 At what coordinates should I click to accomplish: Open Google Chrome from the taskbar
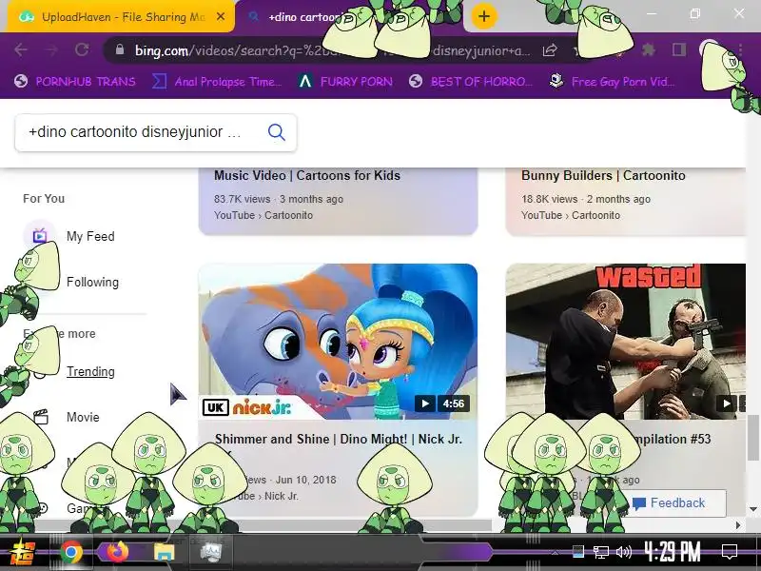[71, 553]
